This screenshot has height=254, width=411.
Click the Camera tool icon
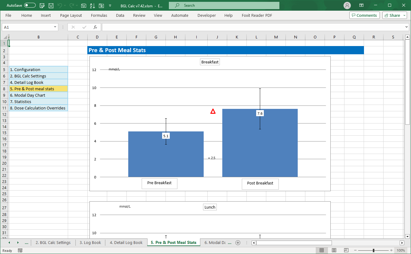(x=84, y=5)
